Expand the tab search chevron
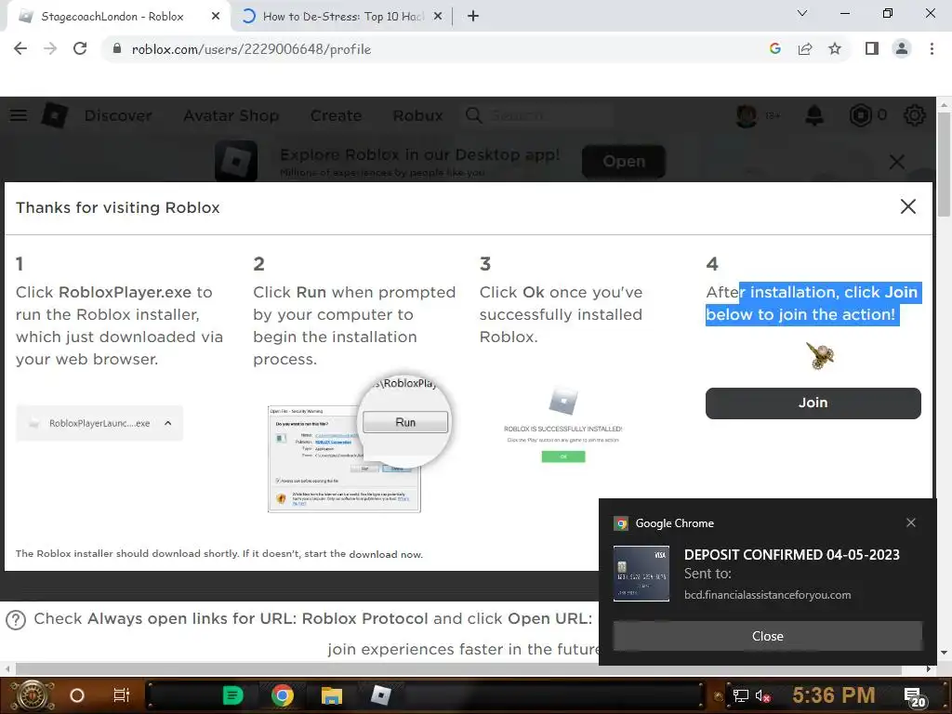This screenshot has height=714, width=952. (802, 13)
